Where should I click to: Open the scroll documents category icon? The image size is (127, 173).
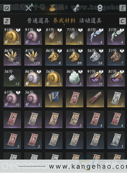pyautogui.click(x=76, y=8)
